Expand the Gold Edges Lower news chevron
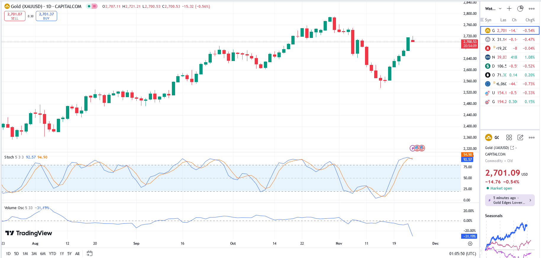Screen dimensions: 541x258 pos(530,200)
